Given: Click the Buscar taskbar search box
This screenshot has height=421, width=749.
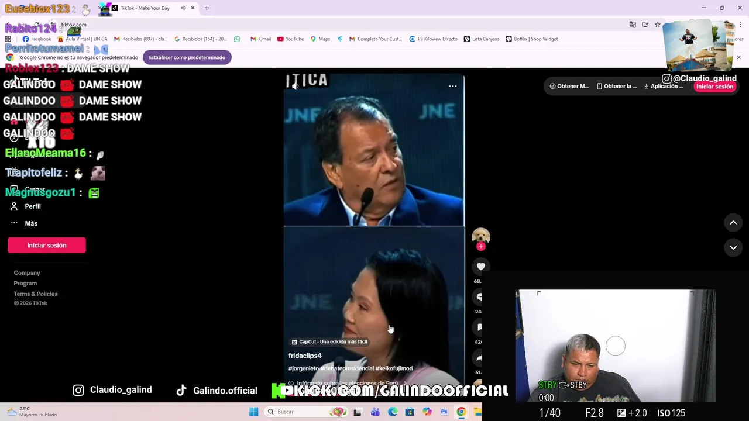Looking at the screenshot, I should [307, 412].
